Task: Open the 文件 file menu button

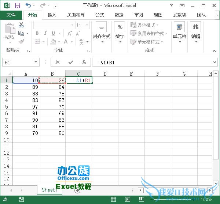Action: pos(11,15)
